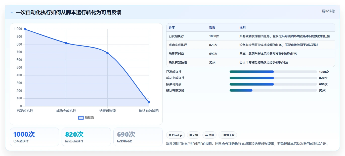Click the 维度 column header
345x156 pixels.
(172, 28)
